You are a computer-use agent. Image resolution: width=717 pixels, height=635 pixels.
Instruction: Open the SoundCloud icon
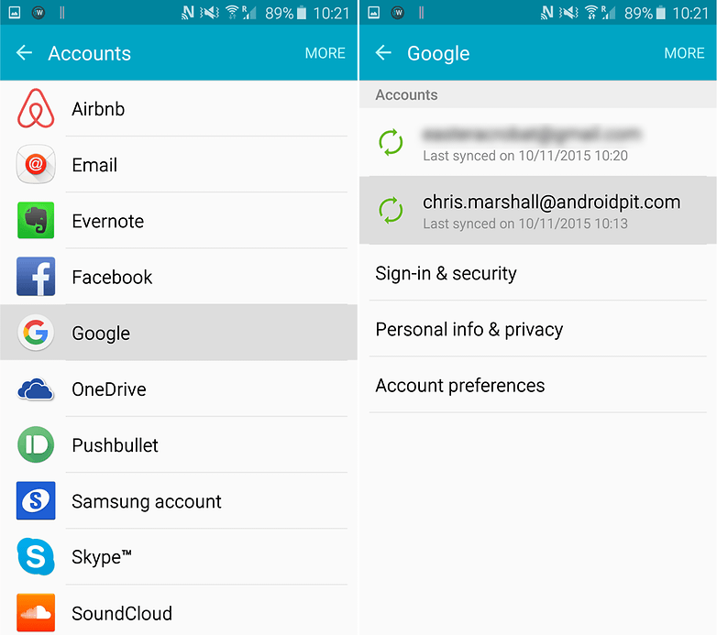pos(36,613)
